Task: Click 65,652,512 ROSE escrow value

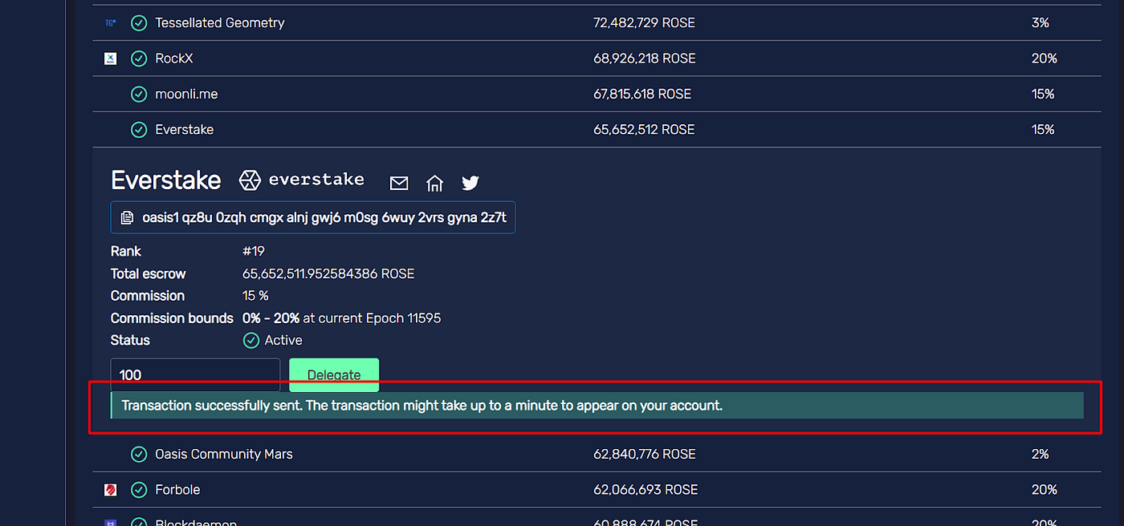Action: point(644,129)
